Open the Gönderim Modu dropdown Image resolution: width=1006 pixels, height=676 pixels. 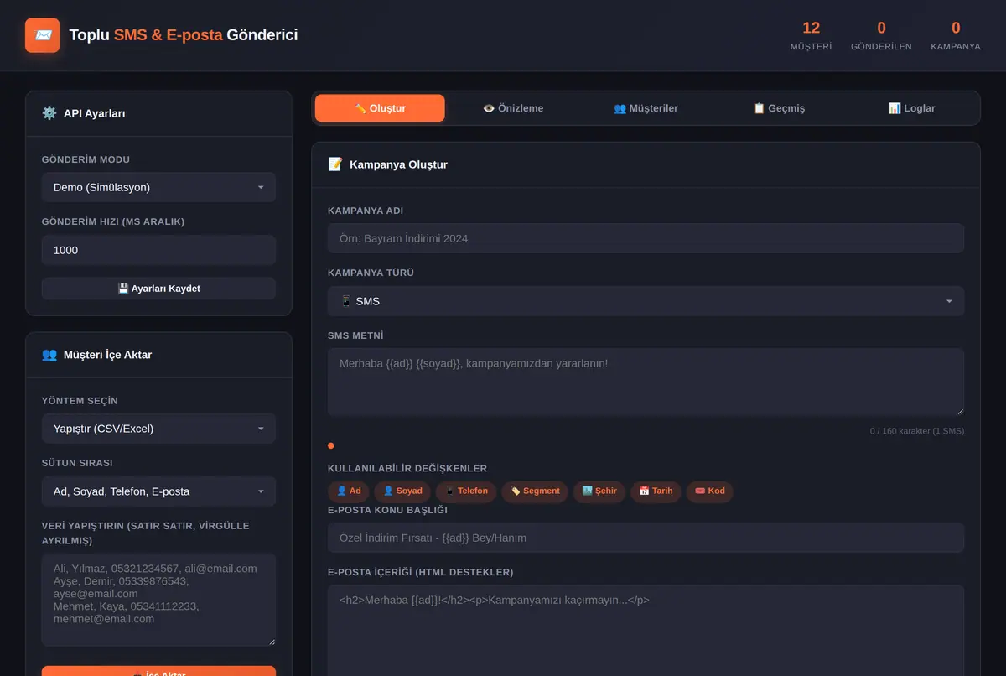pos(158,187)
